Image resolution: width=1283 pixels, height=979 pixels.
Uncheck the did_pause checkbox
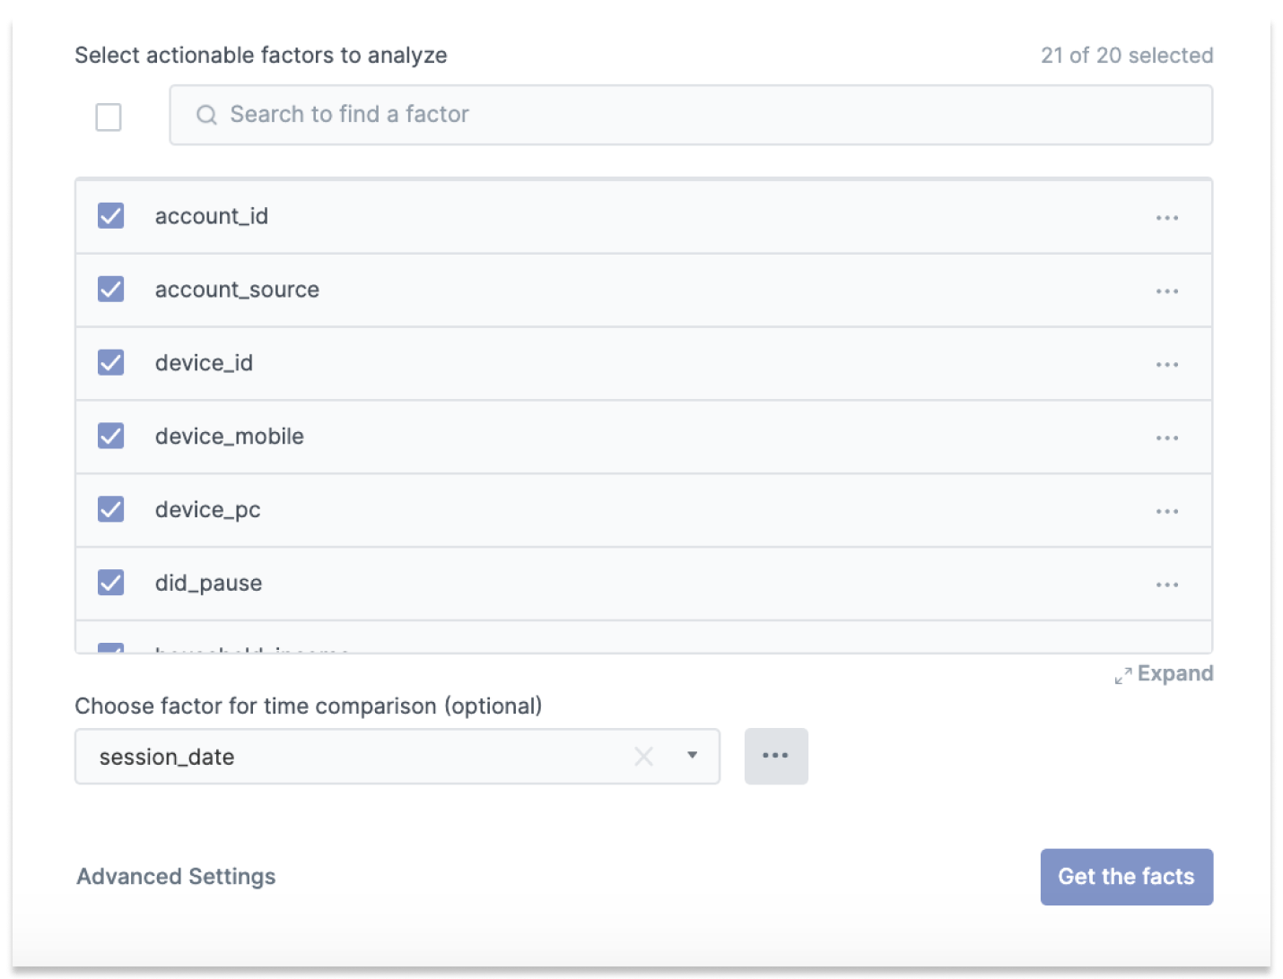click(x=110, y=583)
